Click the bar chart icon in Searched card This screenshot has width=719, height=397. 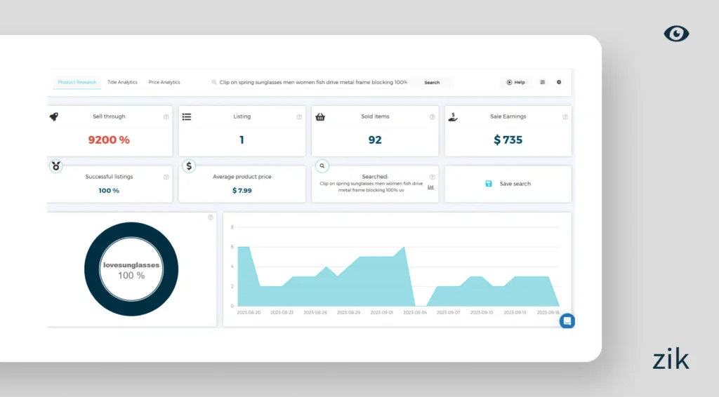431,187
